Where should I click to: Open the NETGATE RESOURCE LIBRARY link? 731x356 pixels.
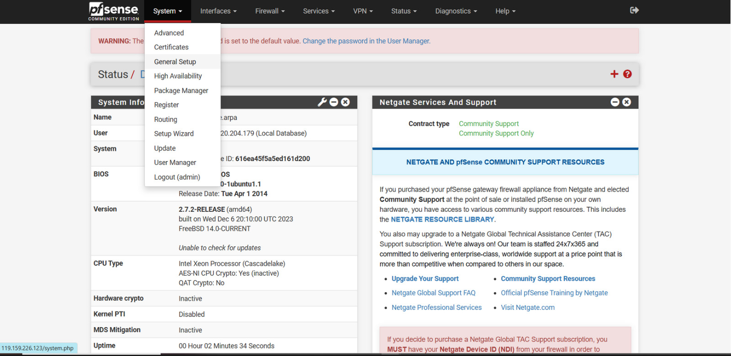442,220
